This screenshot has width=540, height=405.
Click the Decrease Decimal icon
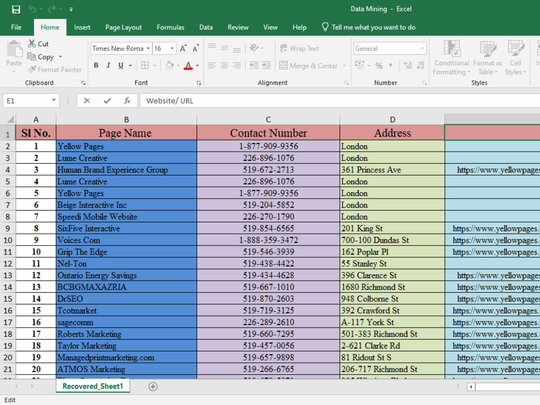[x=421, y=65]
